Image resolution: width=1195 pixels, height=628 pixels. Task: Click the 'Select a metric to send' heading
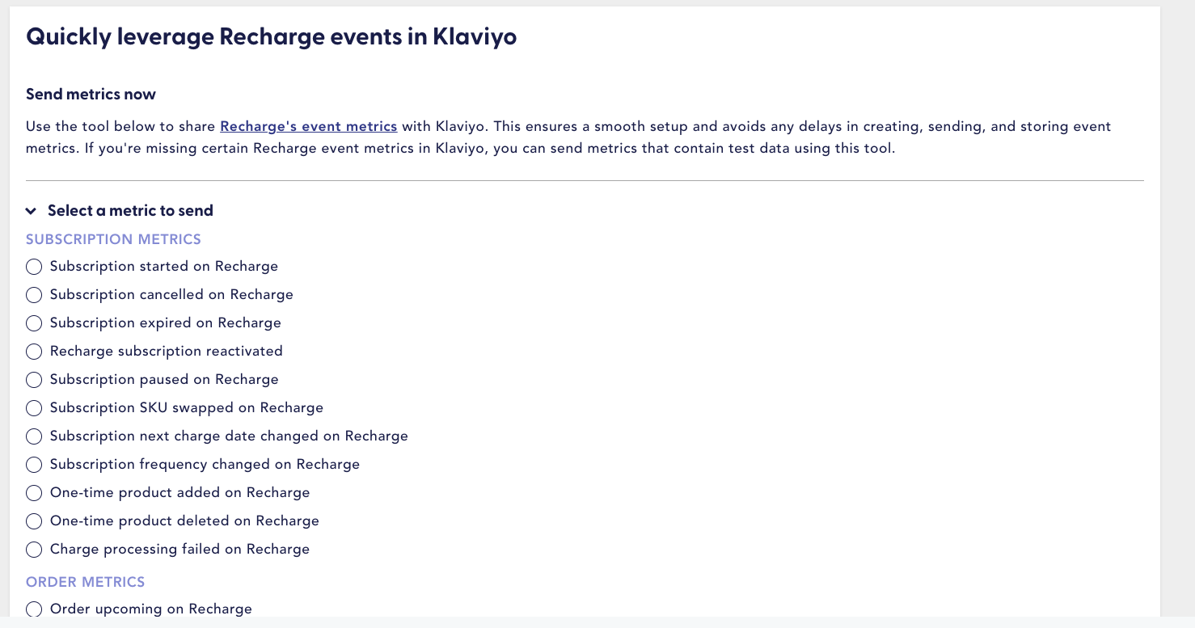click(x=130, y=211)
